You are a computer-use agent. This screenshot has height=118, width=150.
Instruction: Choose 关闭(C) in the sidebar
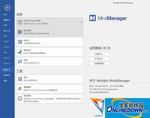6,63
